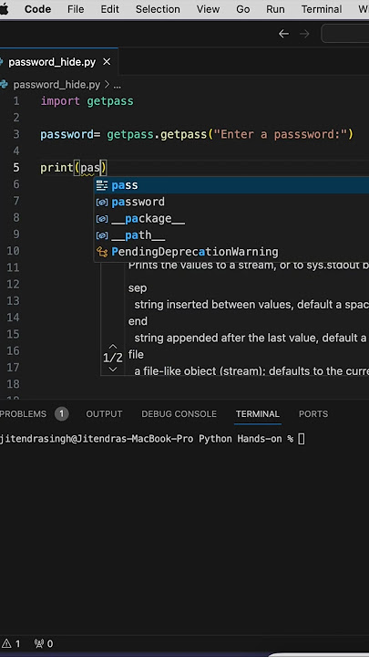Open the Selection menu

[158, 9]
